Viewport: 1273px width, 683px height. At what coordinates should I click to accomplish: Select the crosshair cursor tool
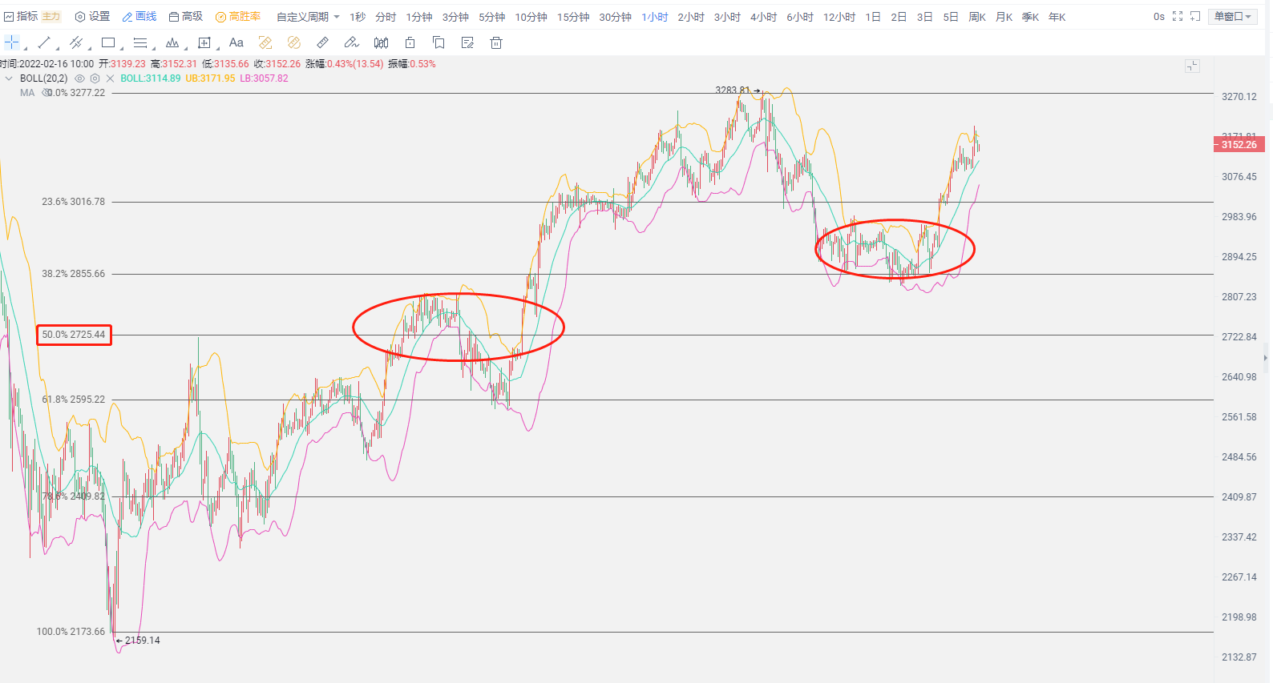pos(12,42)
